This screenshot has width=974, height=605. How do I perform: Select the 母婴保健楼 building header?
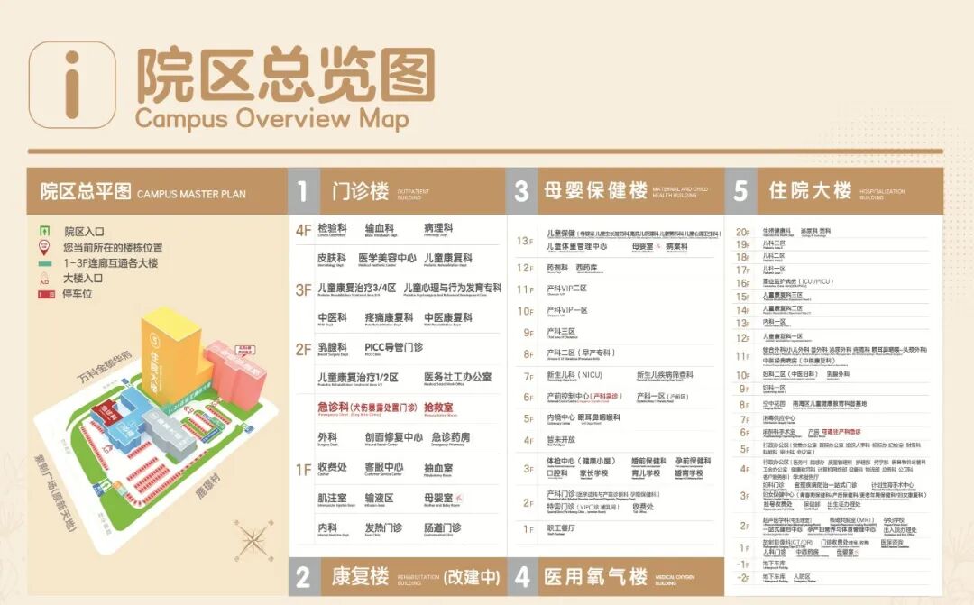click(595, 191)
